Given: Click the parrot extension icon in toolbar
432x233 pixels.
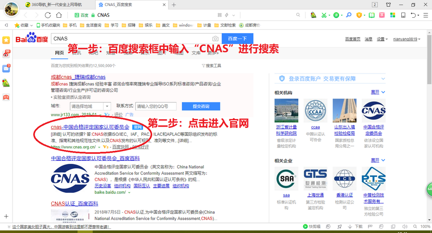Looking at the screenshot, I should [x=313, y=15].
